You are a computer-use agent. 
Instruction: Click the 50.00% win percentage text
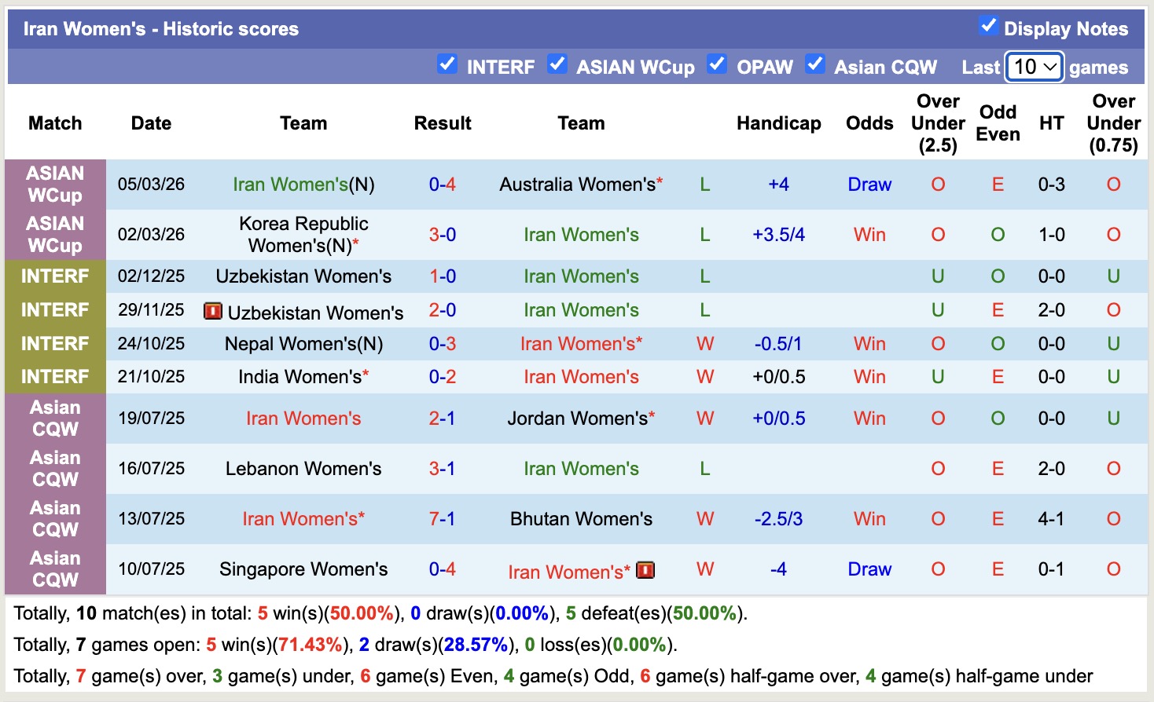(362, 613)
